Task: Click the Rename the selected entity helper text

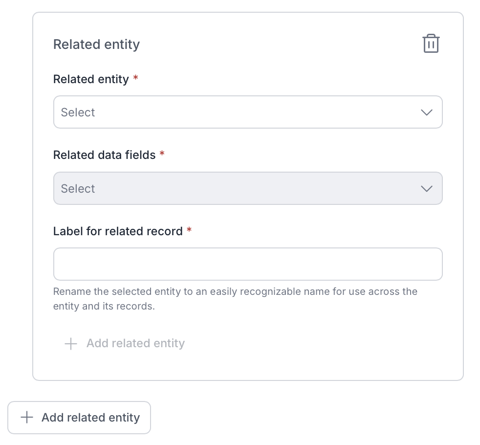Action: coord(236,299)
